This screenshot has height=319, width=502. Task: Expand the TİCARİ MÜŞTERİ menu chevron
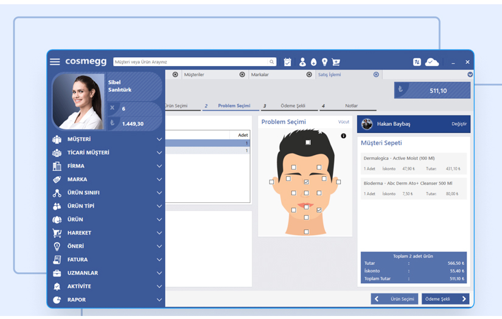pyautogui.click(x=159, y=153)
